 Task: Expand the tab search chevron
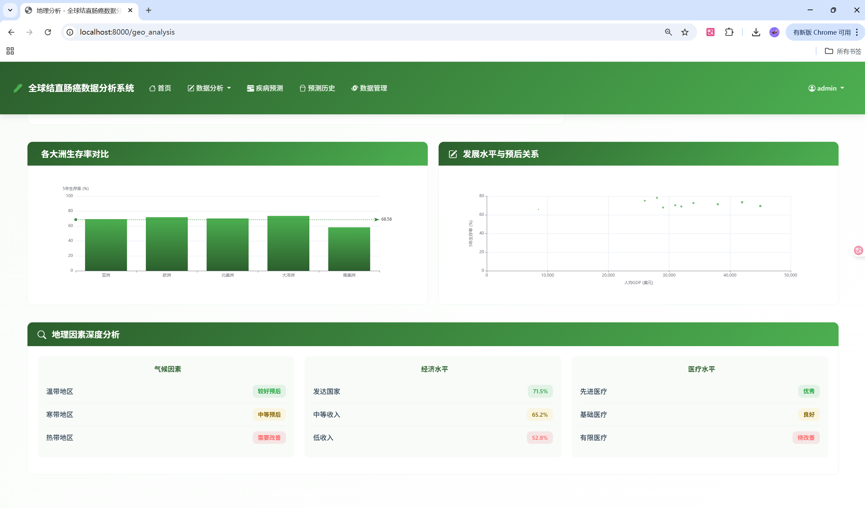[10, 10]
